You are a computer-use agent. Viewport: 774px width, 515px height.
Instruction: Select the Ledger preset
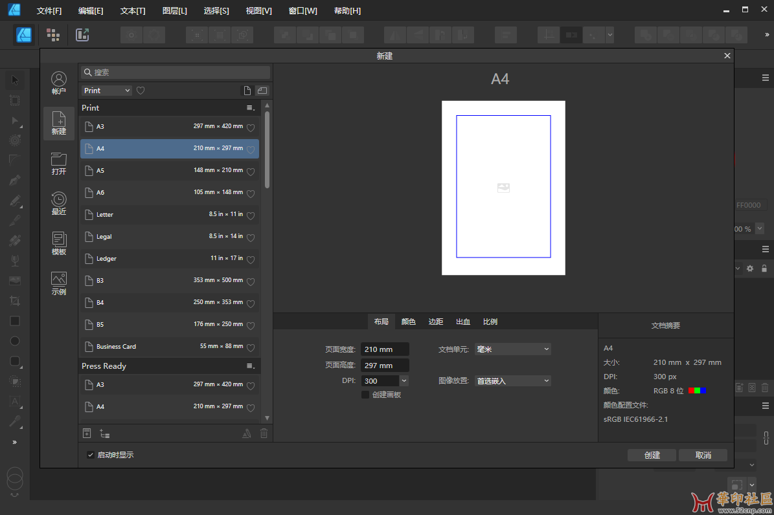point(170,259)
